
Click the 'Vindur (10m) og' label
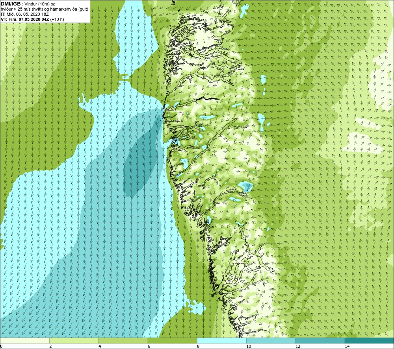41,4
